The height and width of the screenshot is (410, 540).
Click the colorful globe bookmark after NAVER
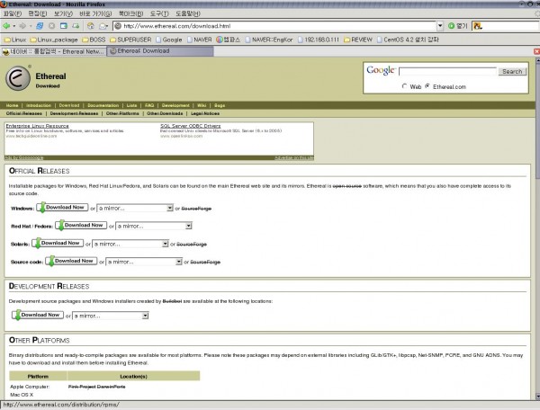[x=228, y=40]
